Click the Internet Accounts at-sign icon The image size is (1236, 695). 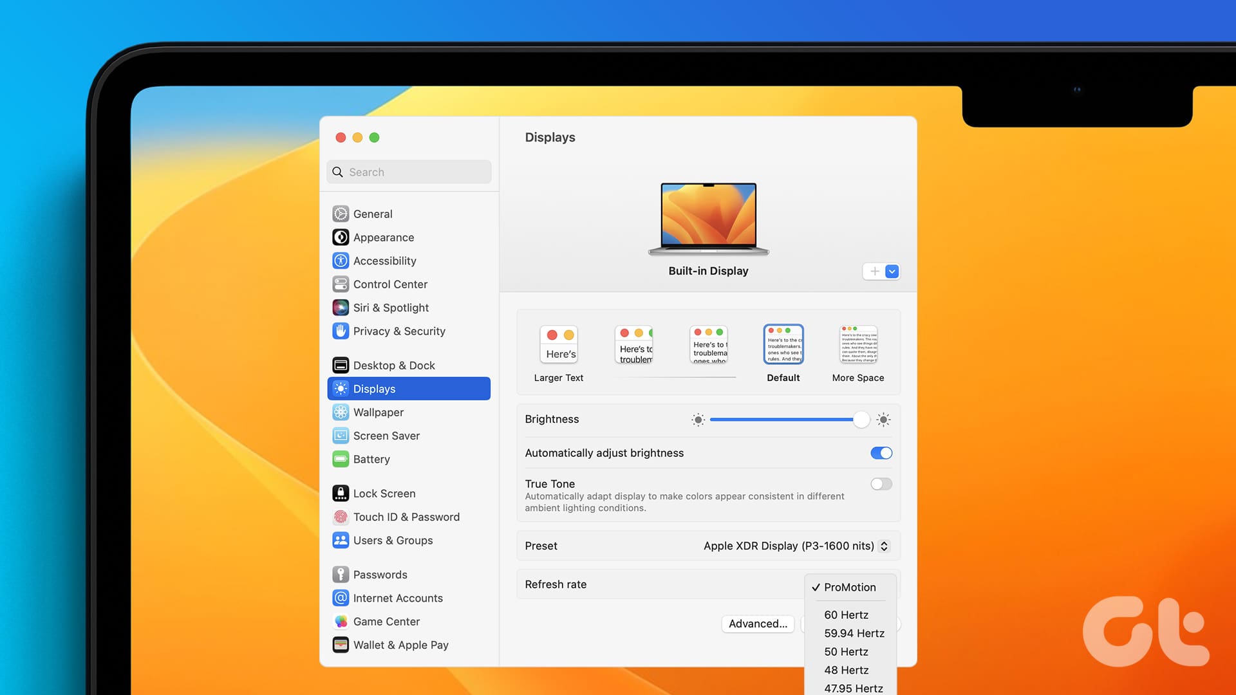pos(341,598)
